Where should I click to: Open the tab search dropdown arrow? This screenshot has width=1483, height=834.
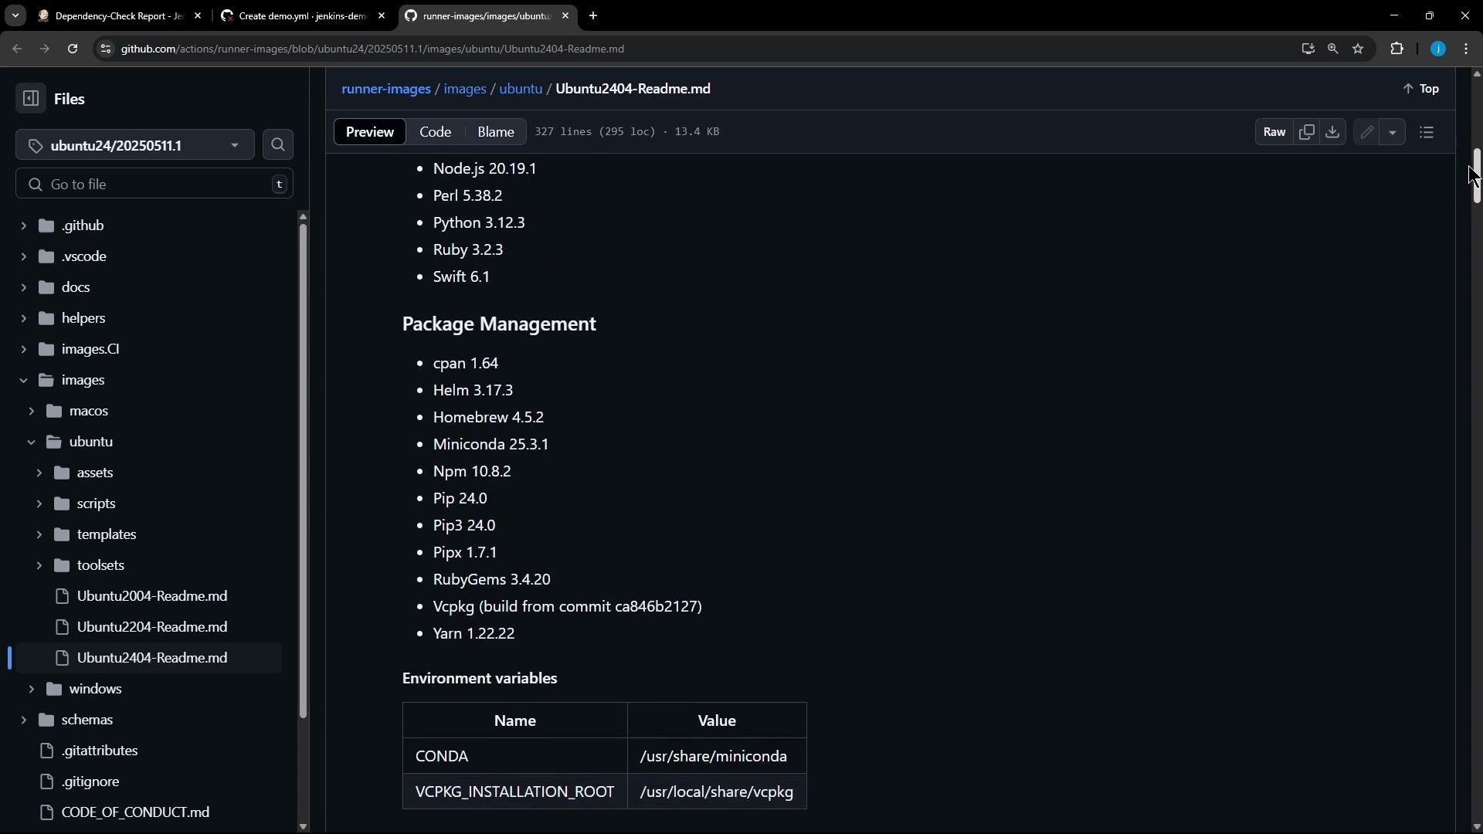point(15,15)
